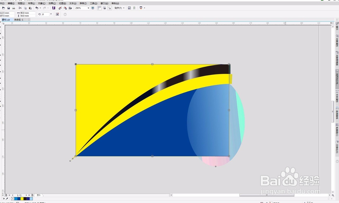Screen dimensions: 339x203
Task: Open the 对象属性 docker tab
Action: (x=337, y=41)
